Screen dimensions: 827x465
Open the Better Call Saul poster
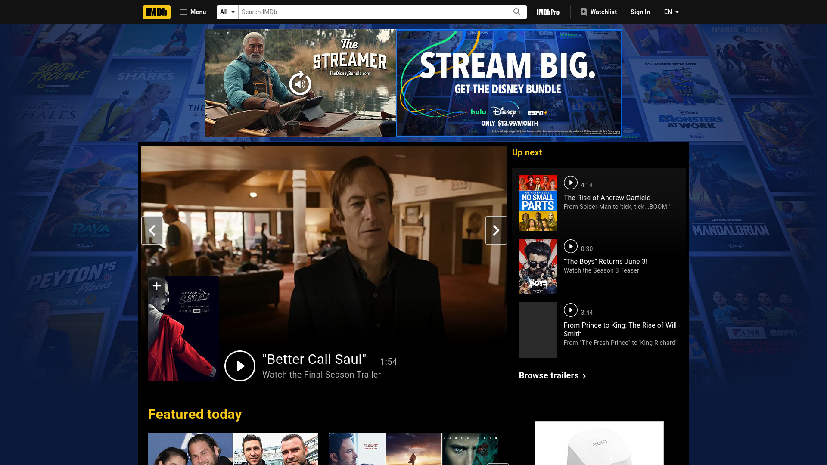point(184,329)
